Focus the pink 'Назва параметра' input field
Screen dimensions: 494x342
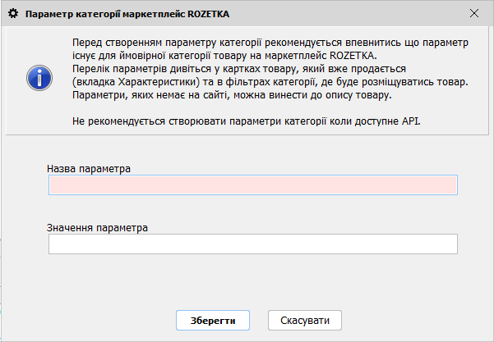252,185
